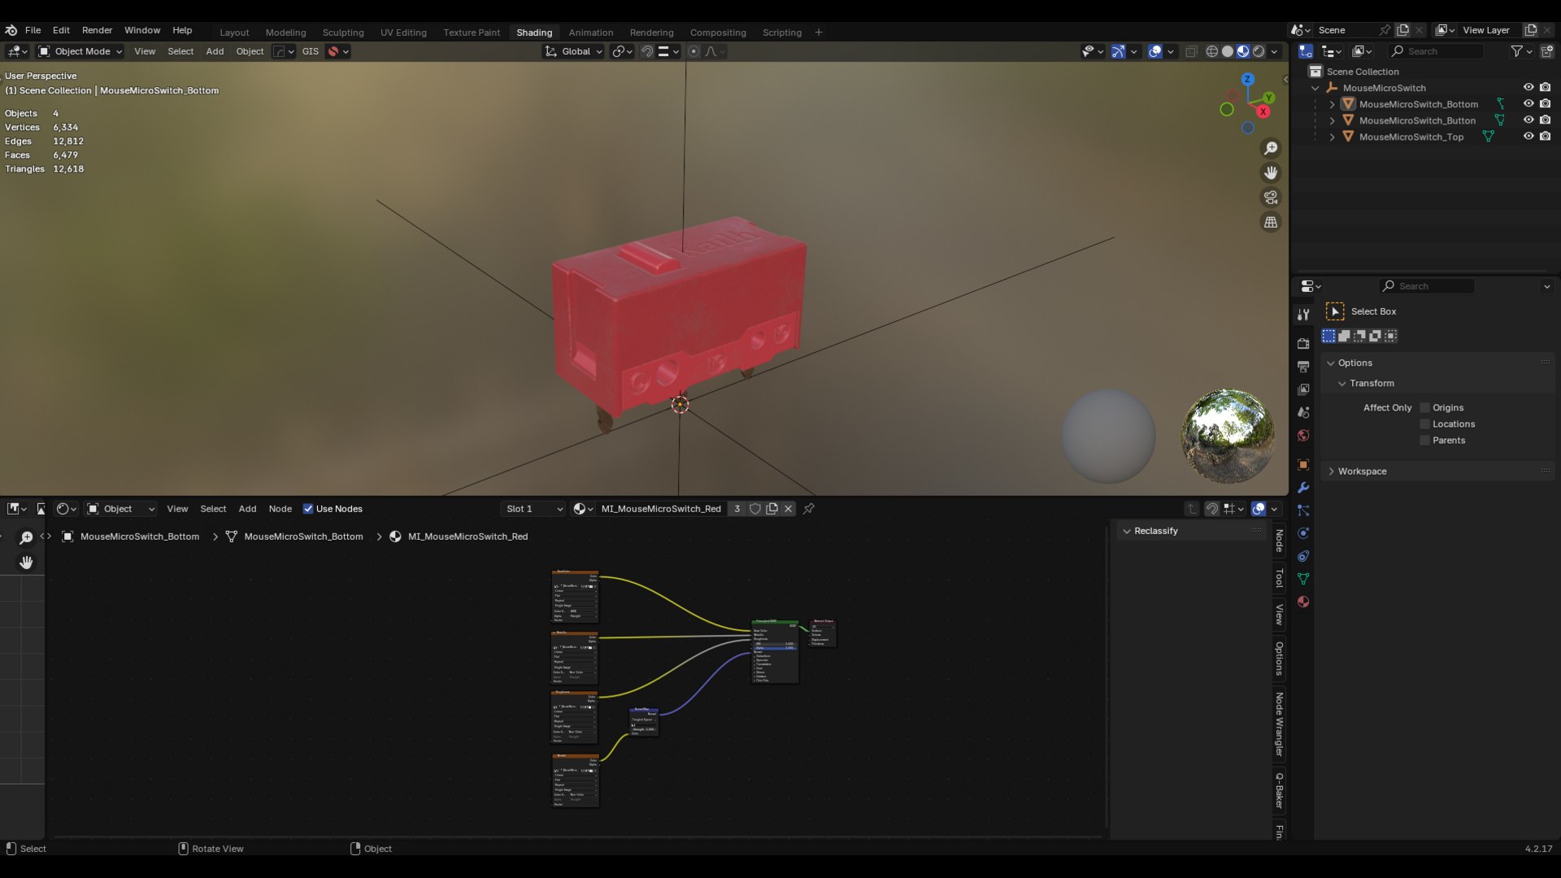The height and width of the screenshot is (878, 1561).
Task: Switch to the UV Editing workspace tab
Action: 403,33
